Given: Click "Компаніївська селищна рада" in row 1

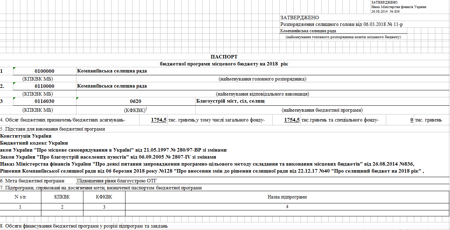Looking at the screenshot, I should click(112, 71).
